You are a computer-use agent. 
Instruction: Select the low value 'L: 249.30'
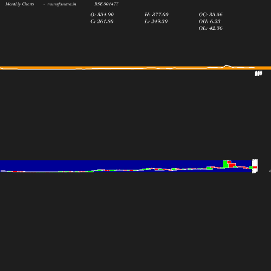click(x=156, y=21)
